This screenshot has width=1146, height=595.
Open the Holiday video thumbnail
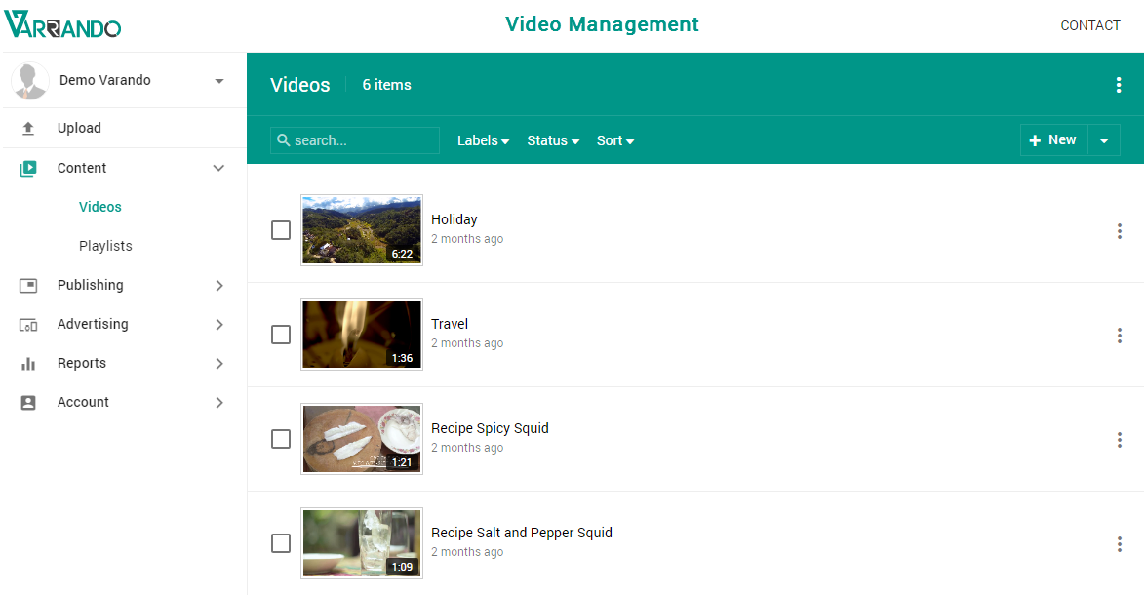362,230
